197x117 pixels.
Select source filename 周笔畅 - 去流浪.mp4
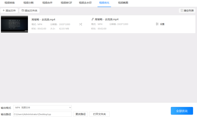click(x=43, y=20)
